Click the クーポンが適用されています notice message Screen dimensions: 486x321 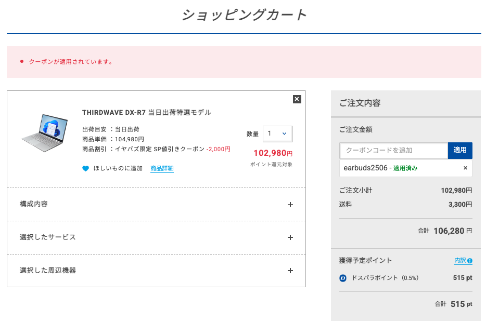tap(71, 62)
